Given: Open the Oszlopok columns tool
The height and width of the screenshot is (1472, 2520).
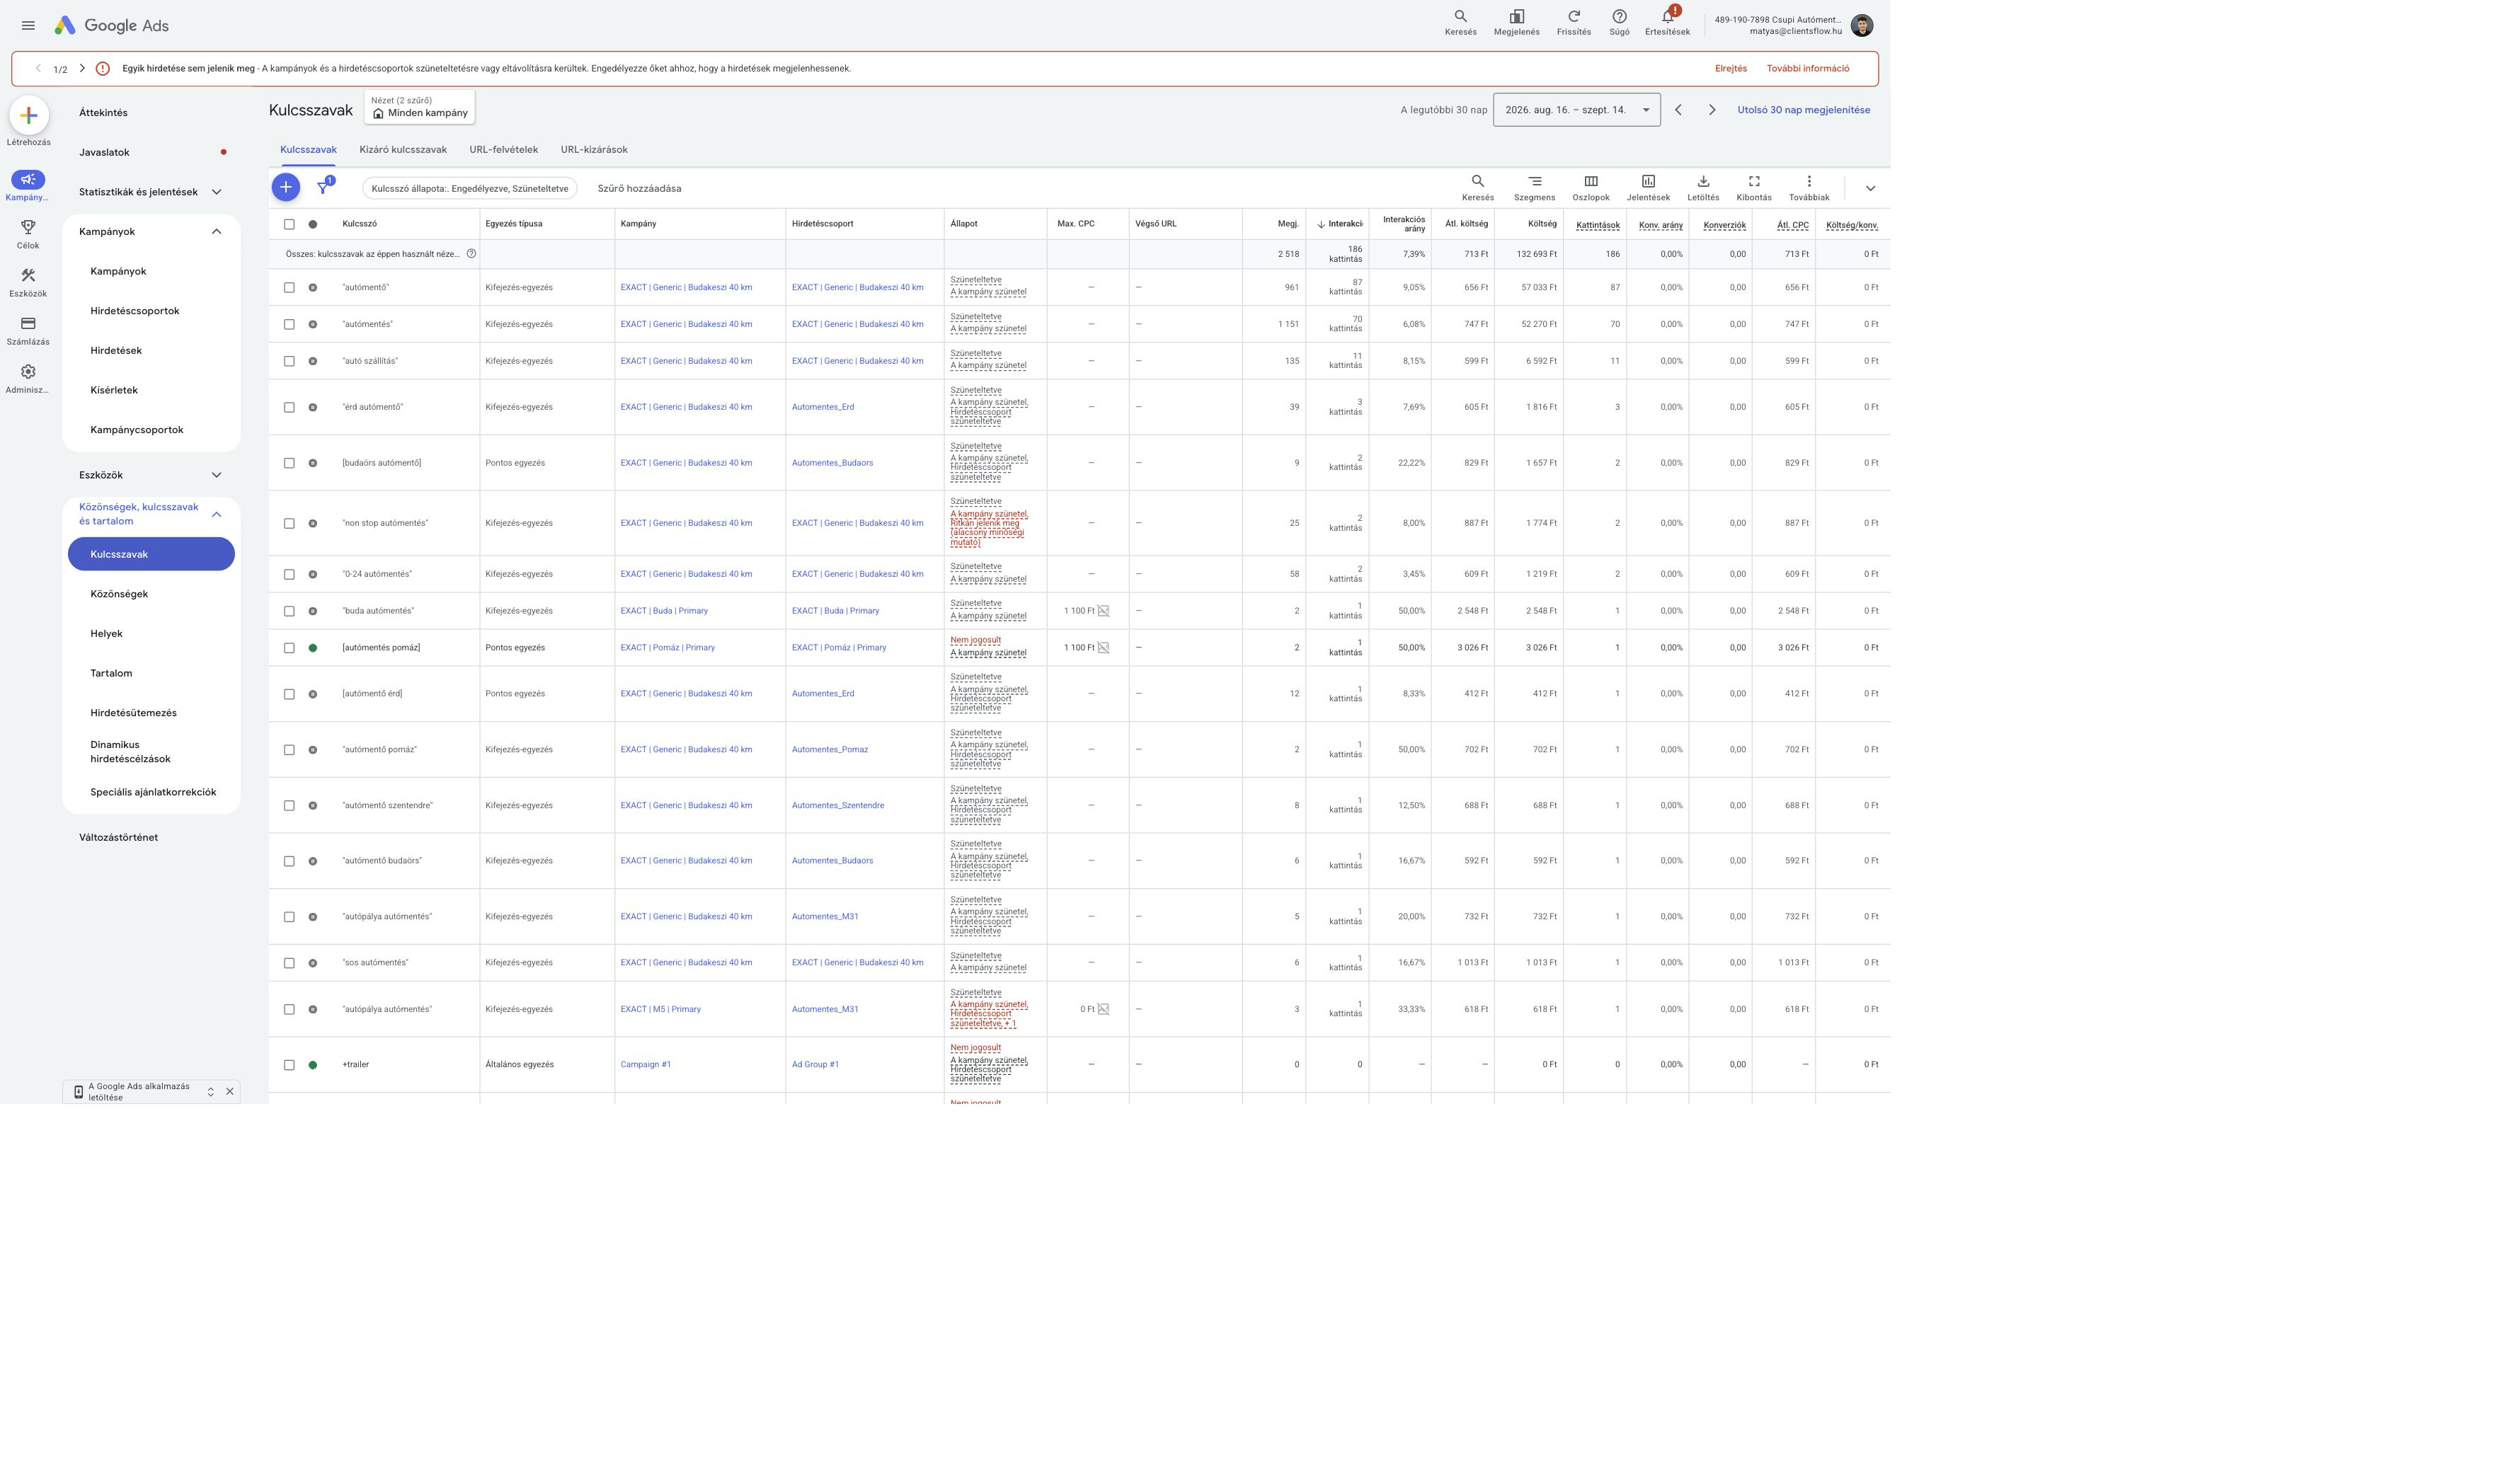Looking at the screenshot, I should point(1591,187).
